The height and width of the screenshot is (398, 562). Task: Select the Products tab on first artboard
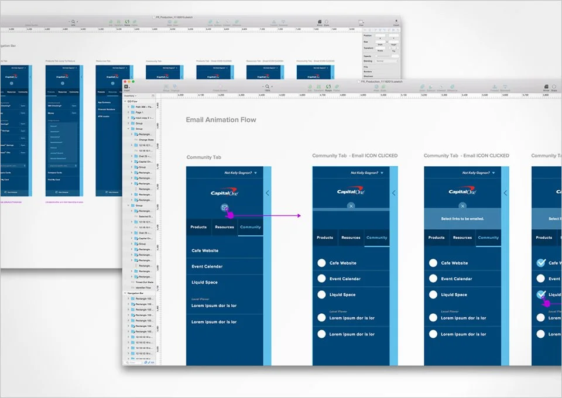(x=198, y=227)
